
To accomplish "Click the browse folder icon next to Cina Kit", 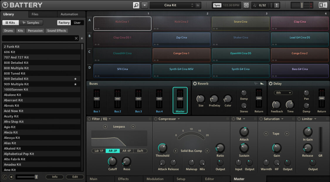I will (x=197, y=5).
